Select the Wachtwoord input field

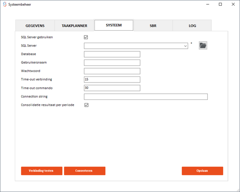pyautogui.click(x=112, y=71)
